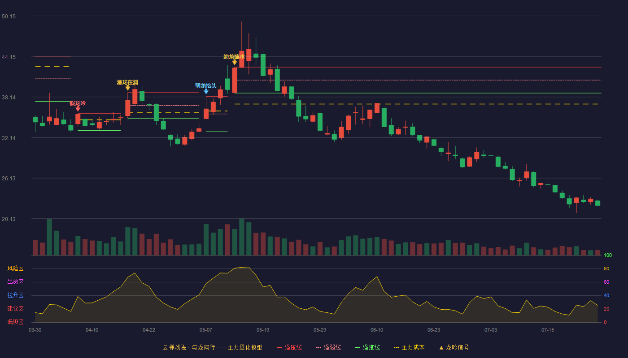Toggle the 强压线 legend series
The image size is (628, 358).
coord(289,347)
